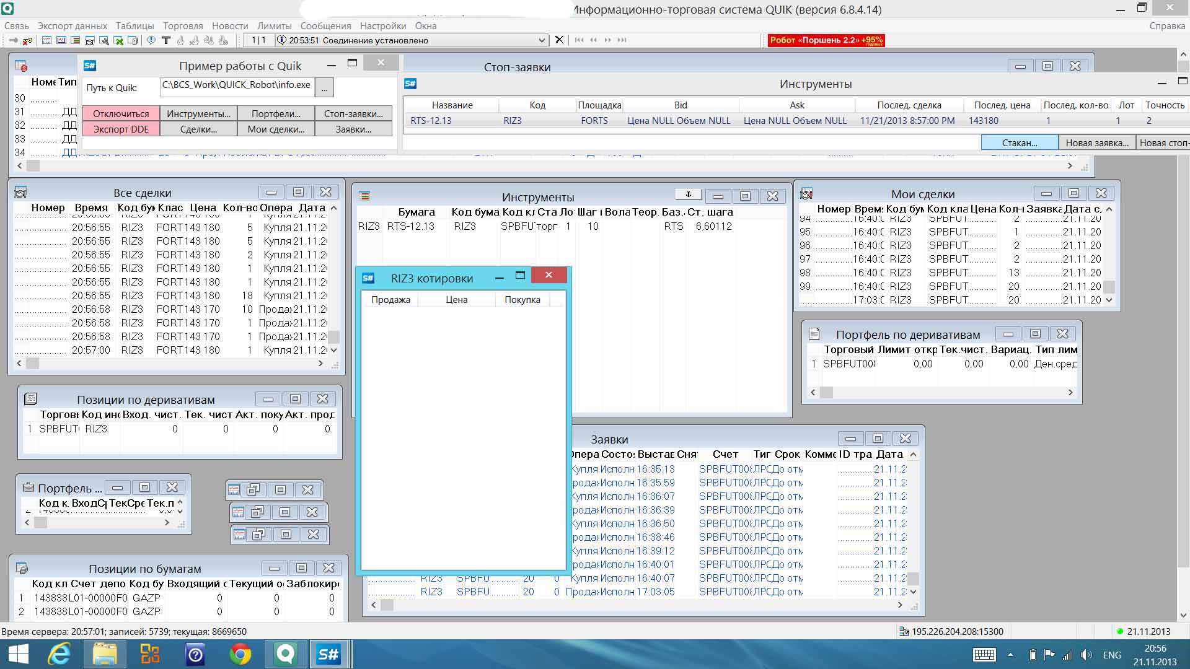The height and width of the screenshot is (669, 1190).
Task: Click the Стакан... button
Action: [1020, 142]
